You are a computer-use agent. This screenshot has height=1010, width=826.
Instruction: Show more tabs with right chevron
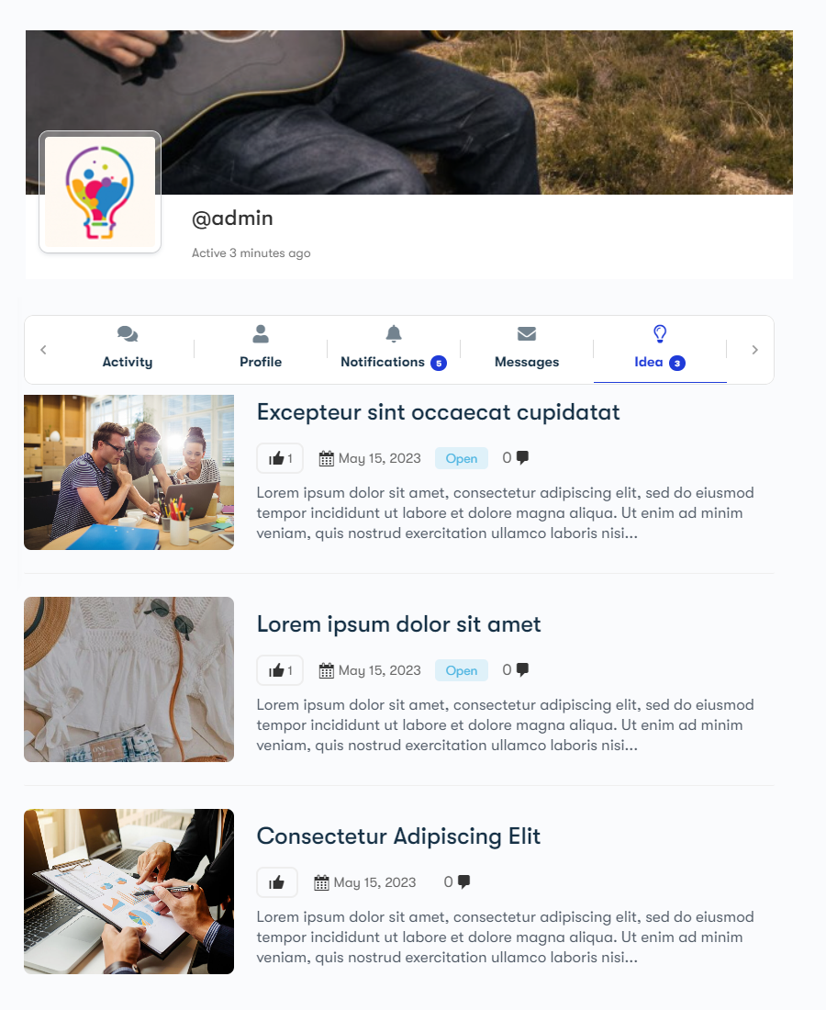[x=755, y=350]
